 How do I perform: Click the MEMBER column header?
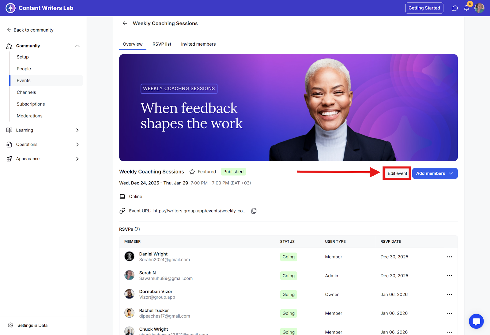pos(132,242)
